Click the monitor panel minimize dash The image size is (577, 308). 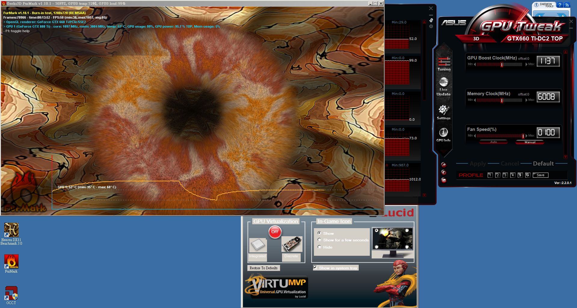click(x=431, y=15)
